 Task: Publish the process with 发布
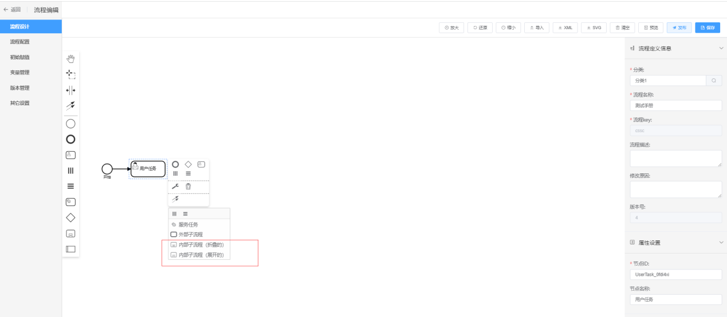click(679, 27)
